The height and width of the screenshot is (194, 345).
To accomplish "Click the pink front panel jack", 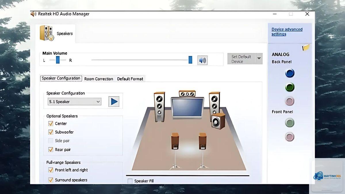I will 290,137.
